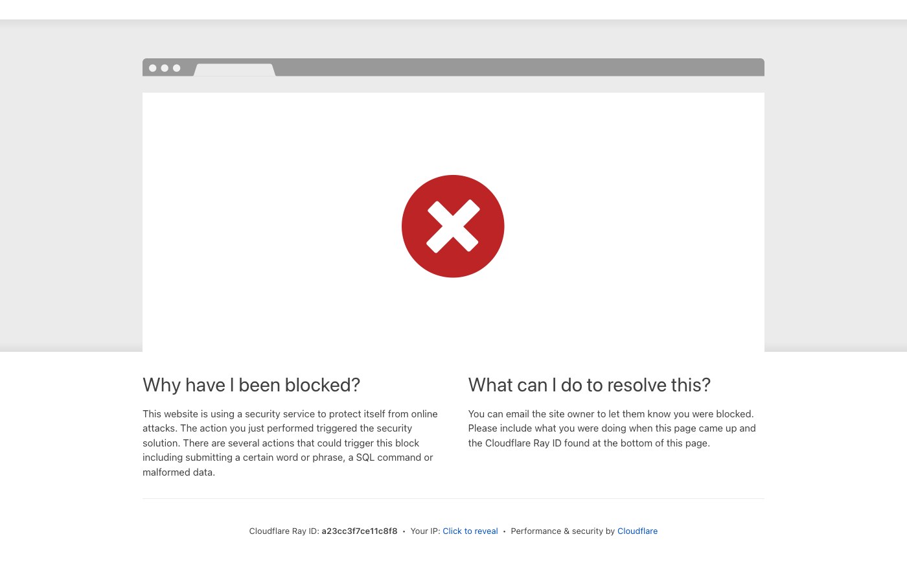Open the Cloudflare link in the footer
Image resolution: width=907 pixels, height=567 pixels.
[x=637, y=531]
